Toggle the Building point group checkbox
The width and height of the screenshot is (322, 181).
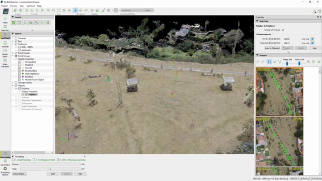click(19, 76)
